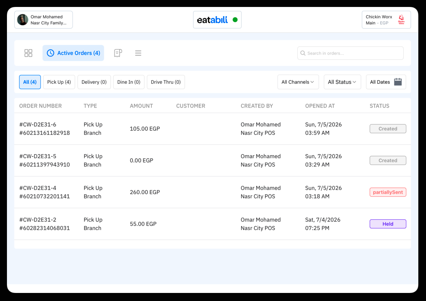Select the Drive Thru (0) filter

point(166,82)
